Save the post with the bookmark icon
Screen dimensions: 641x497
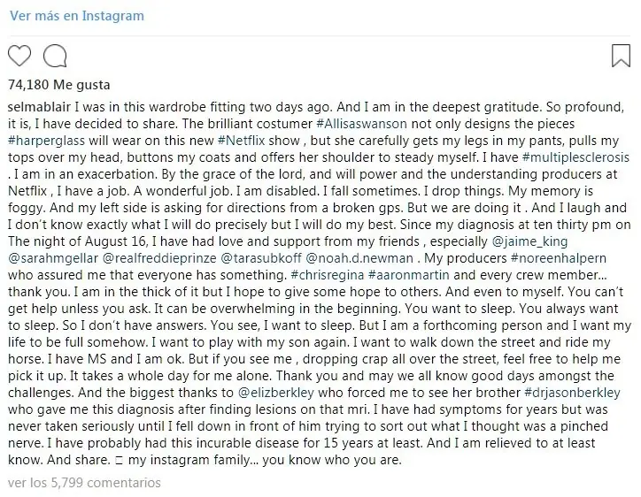click(621, 56)
